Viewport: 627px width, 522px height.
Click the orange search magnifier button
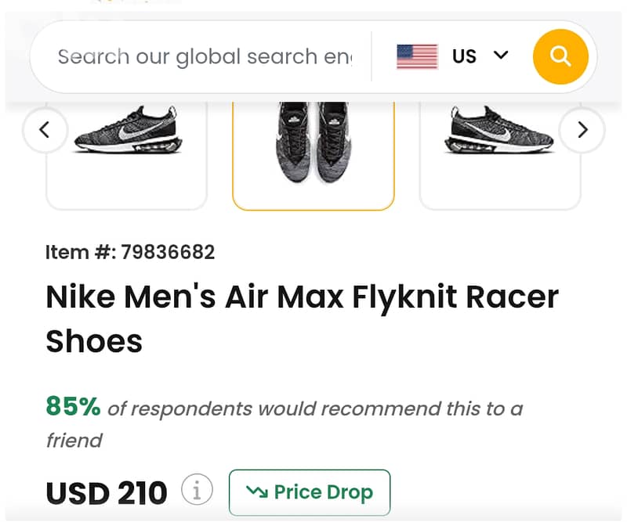click(560, 56)
